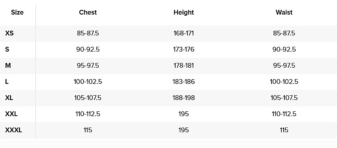This screenshot has height=148, width=337.
Task: Select the L size row label
Action: tap(7, 81)
